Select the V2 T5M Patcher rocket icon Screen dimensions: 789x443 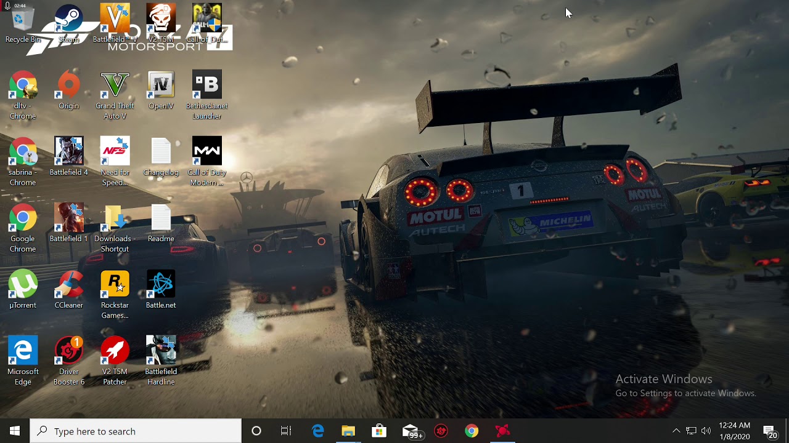coord(115,362)
